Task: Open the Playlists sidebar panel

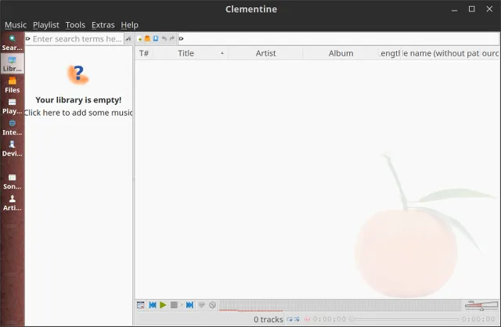Action: (x=13, y=106)
